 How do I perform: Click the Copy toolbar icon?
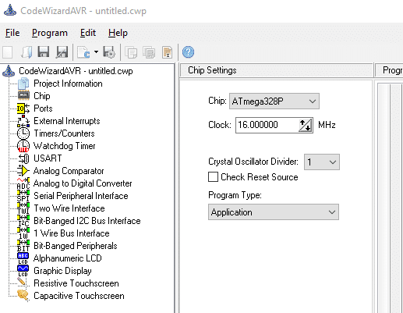click(131, 52)
